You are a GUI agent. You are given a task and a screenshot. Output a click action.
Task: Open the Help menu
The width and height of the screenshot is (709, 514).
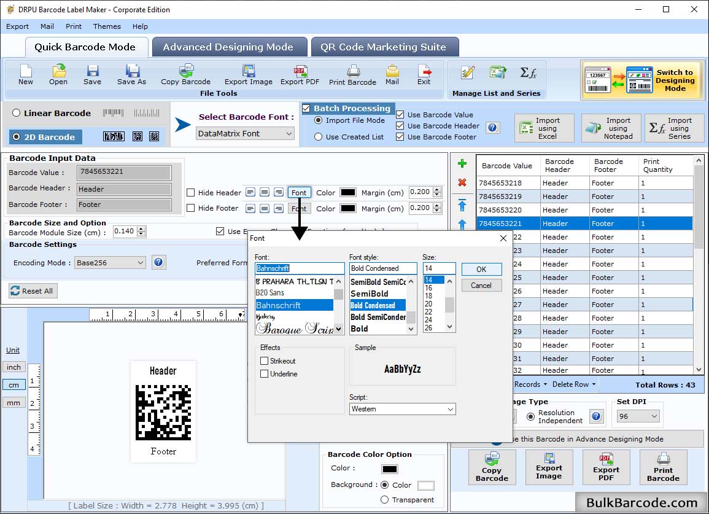(x=140, y=26)
